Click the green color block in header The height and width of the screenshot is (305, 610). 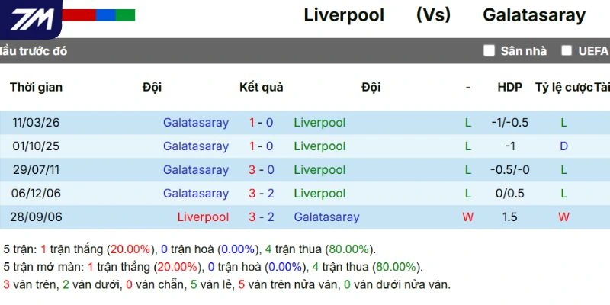coord(125,14)
